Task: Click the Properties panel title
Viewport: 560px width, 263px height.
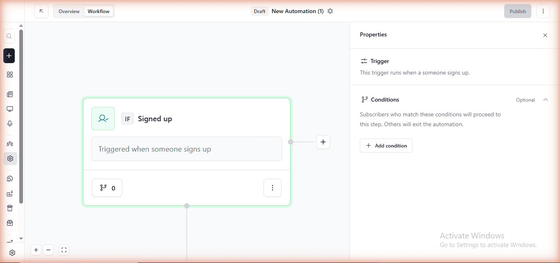Action: point(373,35)
